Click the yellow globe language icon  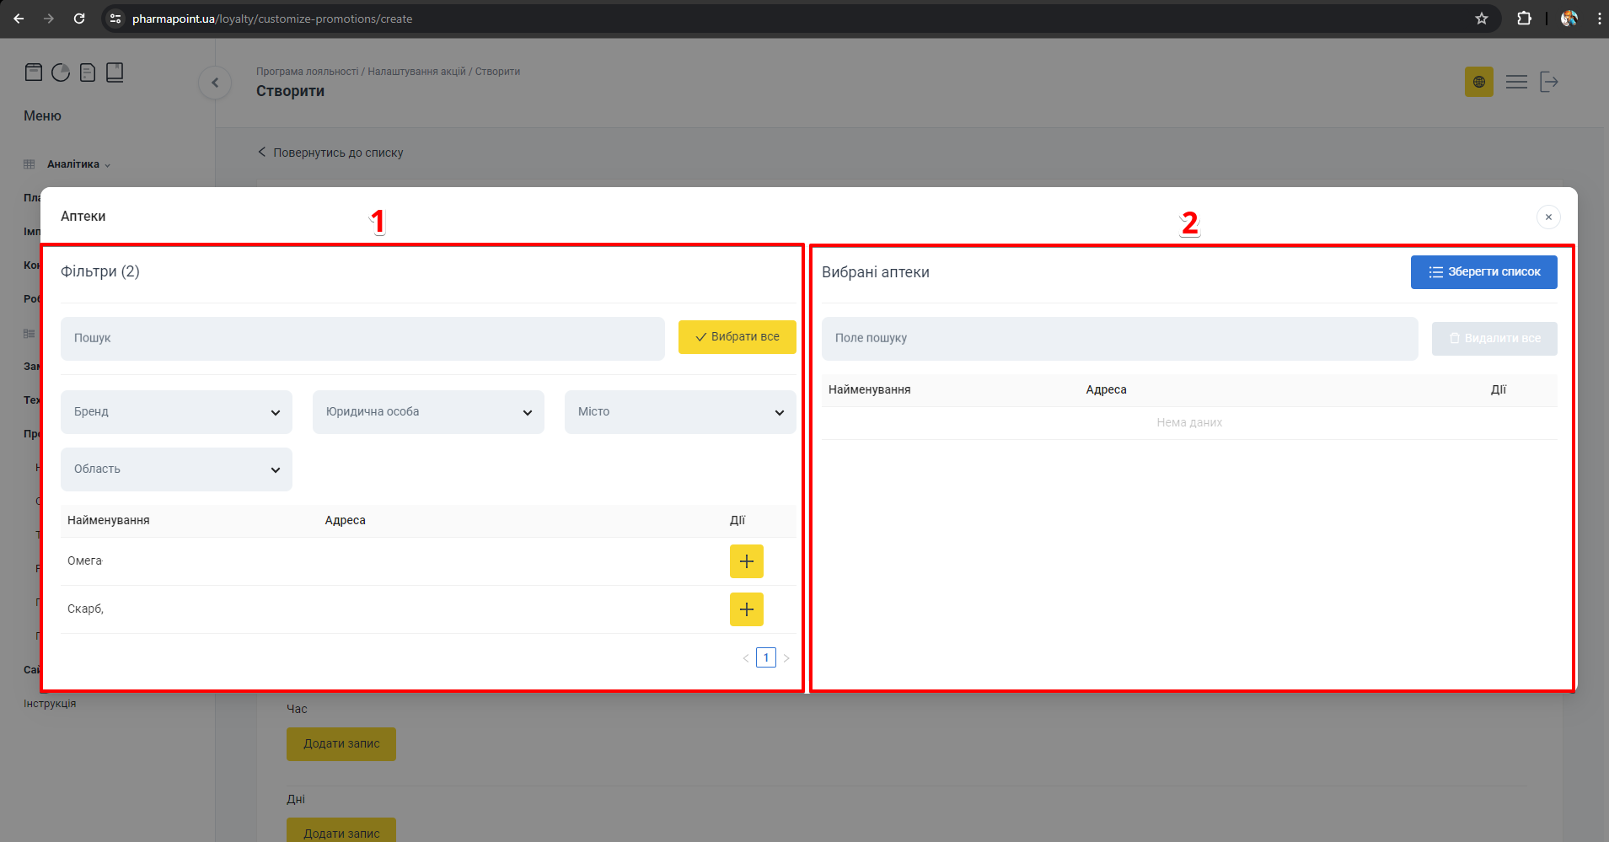coord(1478,82)
